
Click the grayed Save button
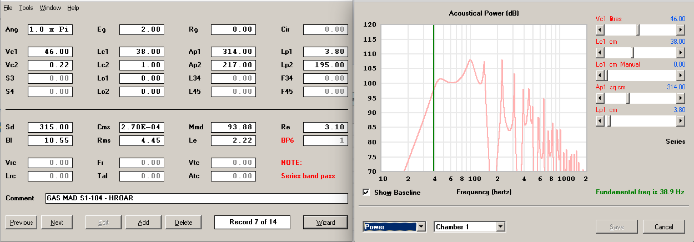coord(616,227)
